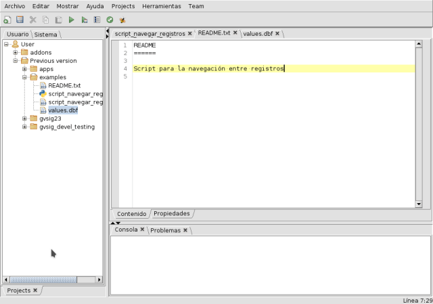The width and height of the screenshot is (433, 304).
Task: Collapse the examples folder node
Action: [x=25, y=77]
